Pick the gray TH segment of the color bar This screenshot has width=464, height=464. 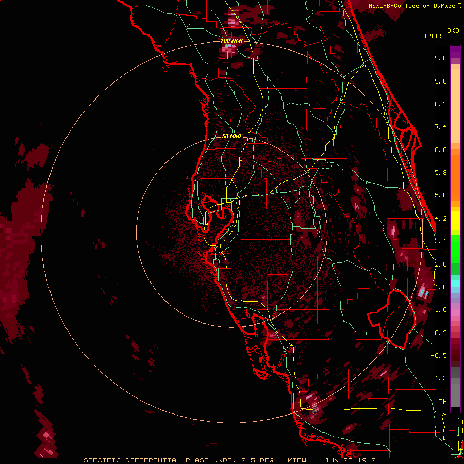tap(455, 391)
